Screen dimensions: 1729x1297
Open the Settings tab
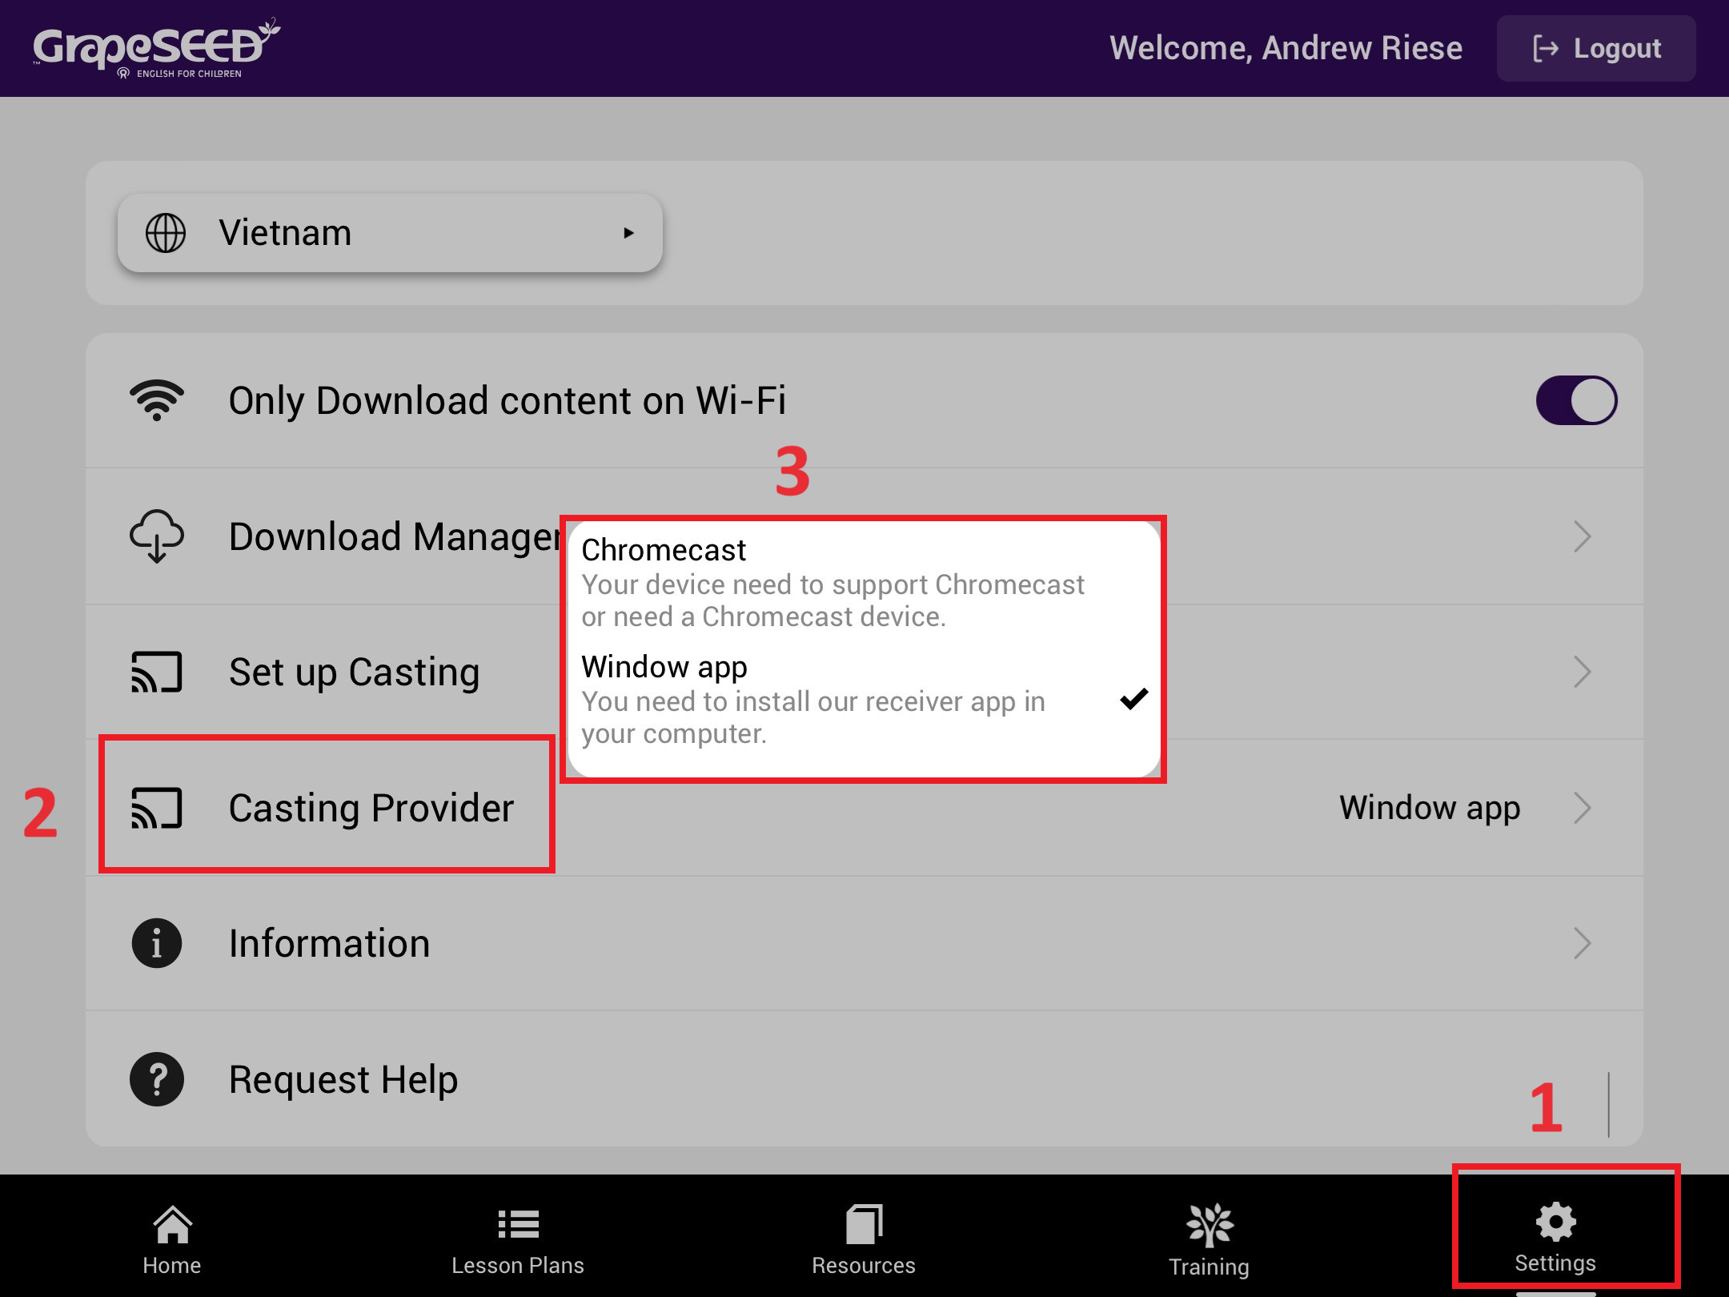(1555, 1238)
